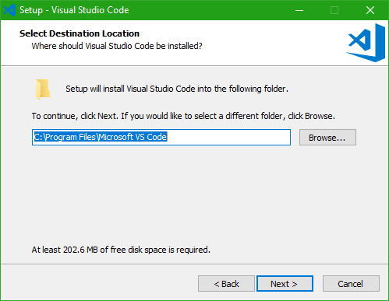Click Browse to choose a different folder
Image resolution: width=389 pixels, height=301 pixels.
(327, 138)
